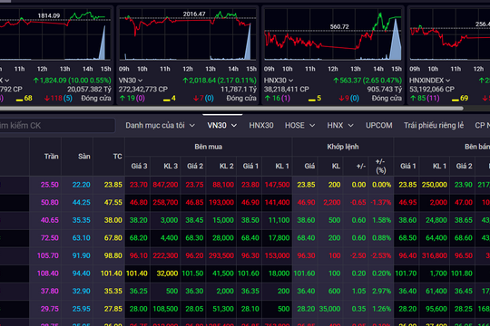
Task: Select the percent change cell -1.37%
Action: [x=380, y=203]
